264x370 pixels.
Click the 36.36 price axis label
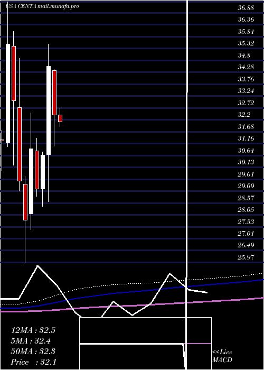246,20
